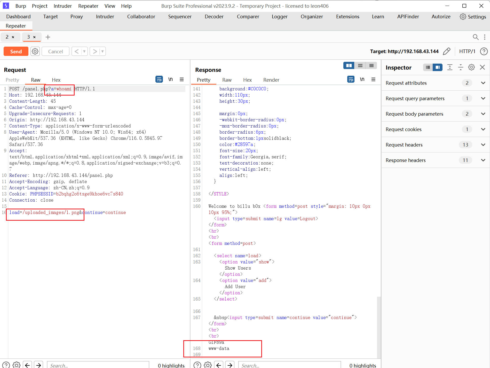Open Inspector settings gear

point(471,67)
